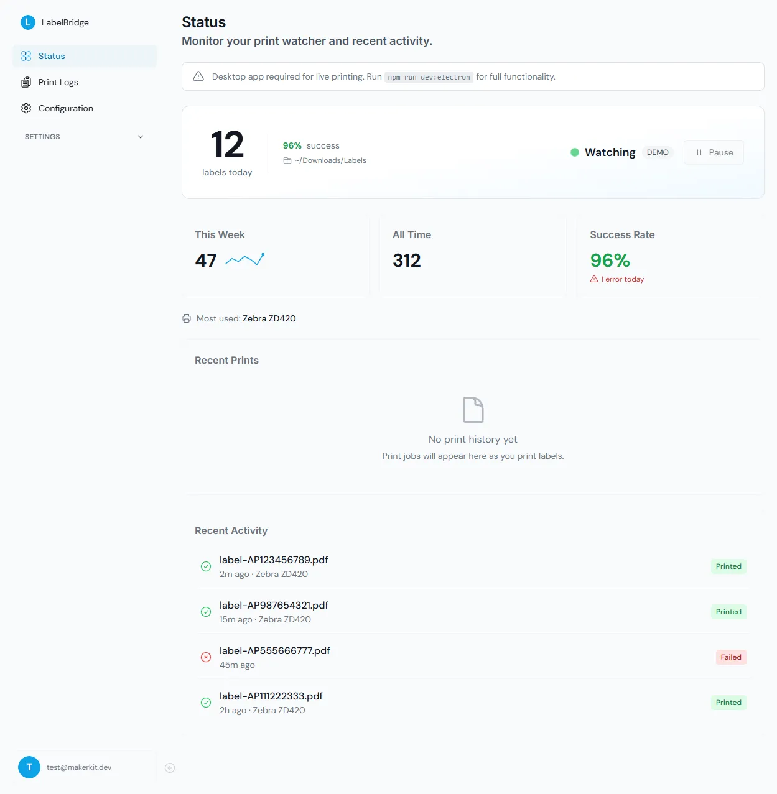Open the Configuration page
777x794 pixels.
65,108
